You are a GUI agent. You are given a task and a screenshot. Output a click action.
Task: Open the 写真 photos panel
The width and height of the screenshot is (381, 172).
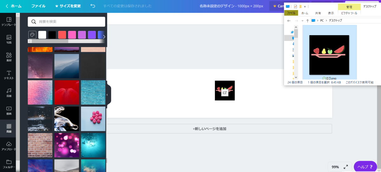(9, 39)
